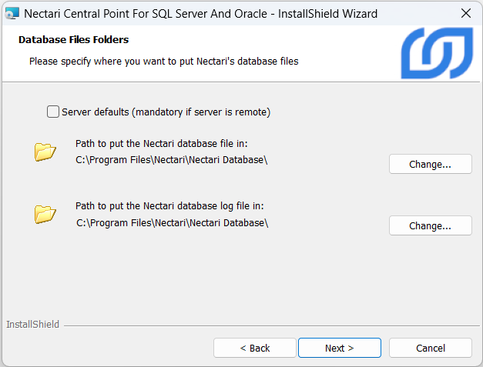Click the blue Nectari logo

(436, 55)
